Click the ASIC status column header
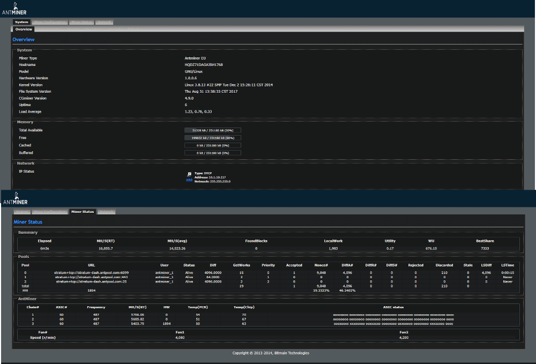The width and height of the screenshot is (536, 364). click(x=393, y=307)
